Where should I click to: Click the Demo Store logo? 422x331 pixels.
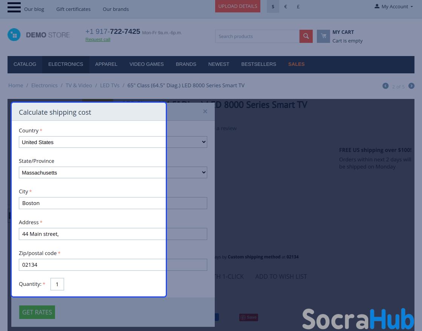[39, 35]
